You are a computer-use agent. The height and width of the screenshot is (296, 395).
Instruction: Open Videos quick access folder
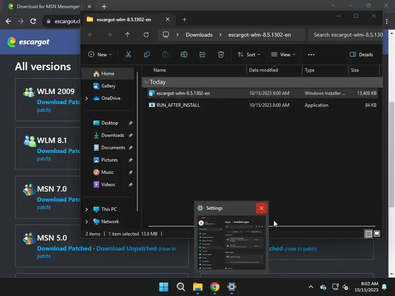108,185
